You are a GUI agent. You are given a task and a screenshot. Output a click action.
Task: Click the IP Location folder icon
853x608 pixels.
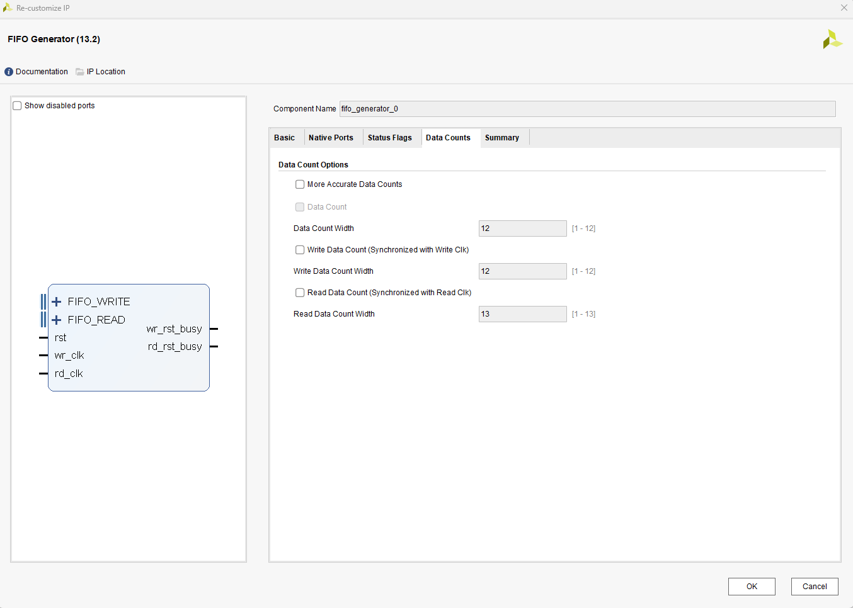pyautogui.click(x=80, y=72)
